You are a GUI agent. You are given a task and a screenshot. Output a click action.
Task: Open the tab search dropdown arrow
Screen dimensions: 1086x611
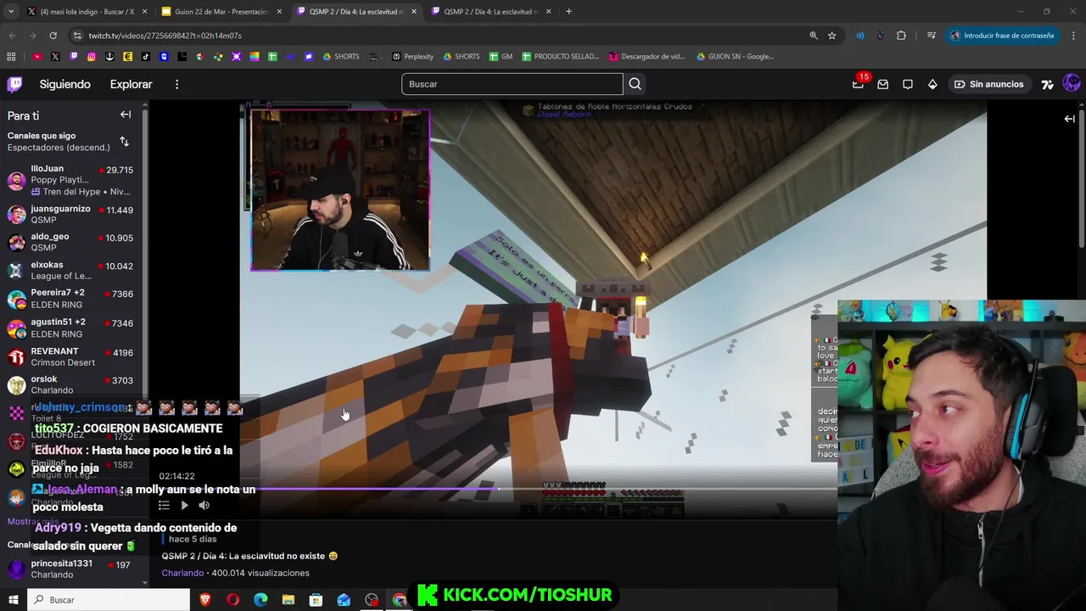tap(11, 12)
